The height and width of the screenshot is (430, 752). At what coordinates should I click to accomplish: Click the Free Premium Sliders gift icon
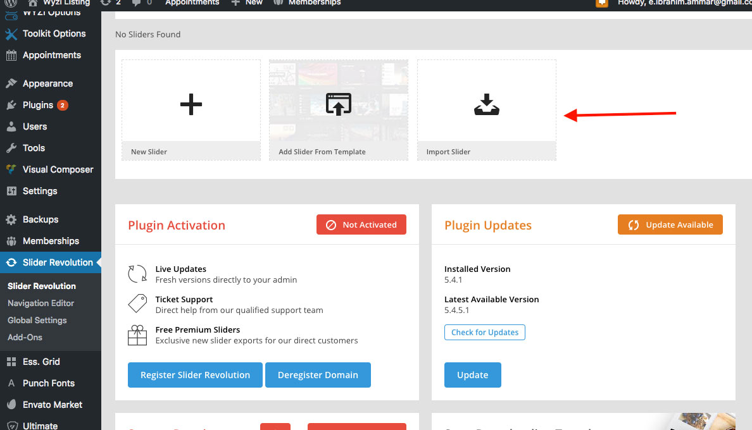137,335
